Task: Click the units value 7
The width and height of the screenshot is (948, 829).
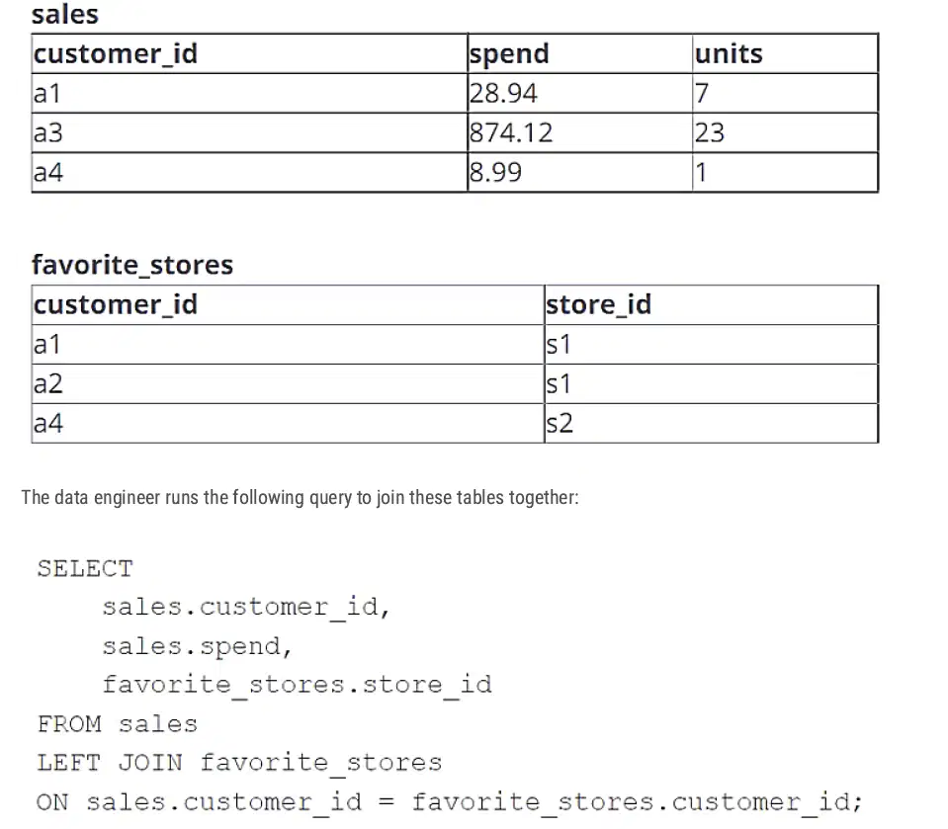Action: [x=785, y=94]
